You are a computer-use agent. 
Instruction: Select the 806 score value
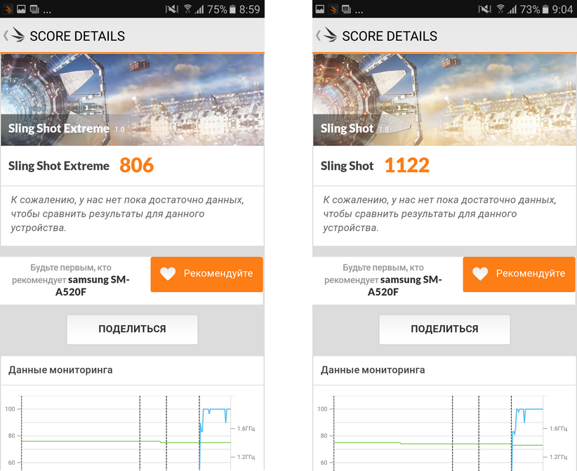tap(136, 165)
